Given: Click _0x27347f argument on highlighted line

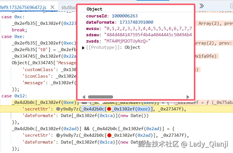Looking at the screenshot, I should 170,109.
